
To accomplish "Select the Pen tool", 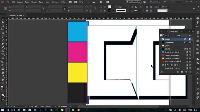I will coord(3,44).
